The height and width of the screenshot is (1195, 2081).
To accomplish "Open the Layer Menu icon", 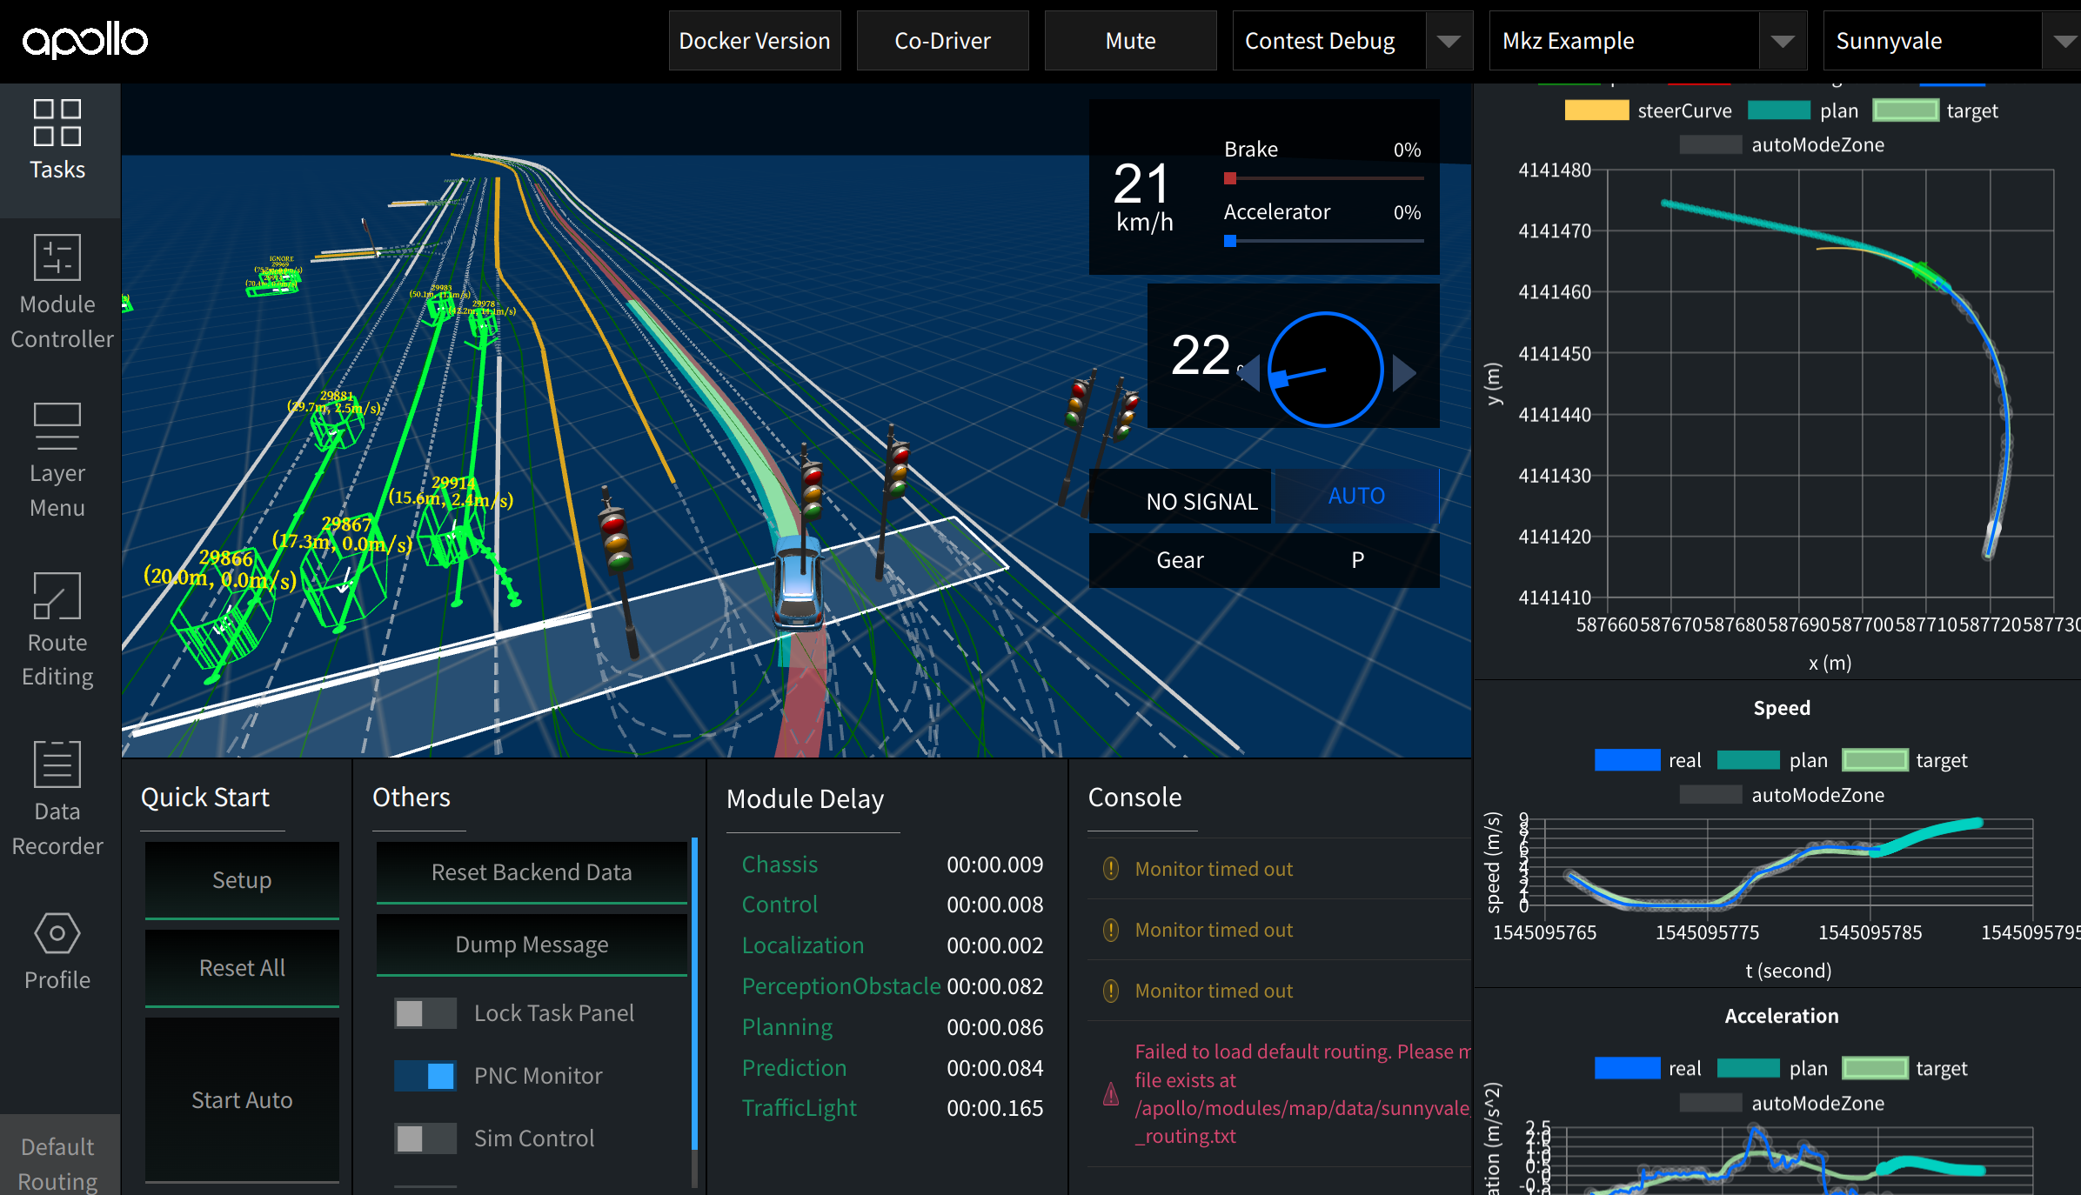I will [57, 426].
